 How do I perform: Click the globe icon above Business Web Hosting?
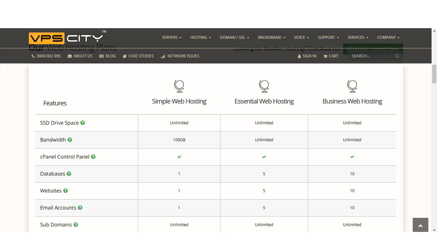click(x=352, y=86)
